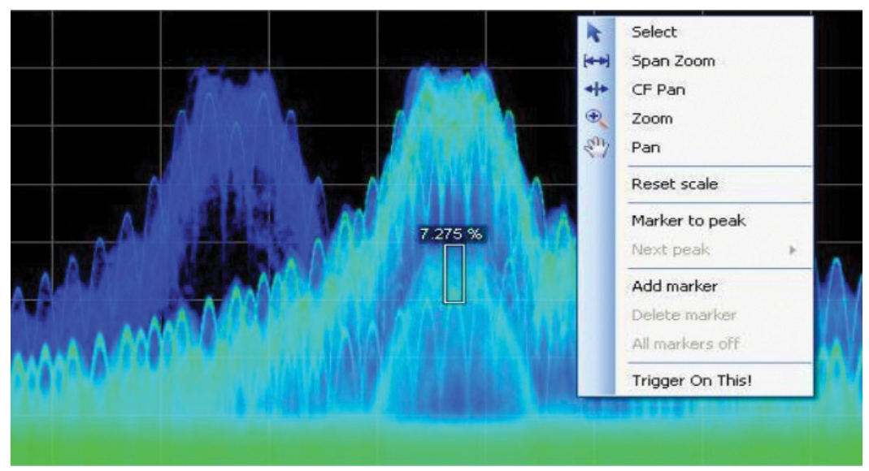Click the 7.275 % density readout label

click(x=450, y=234)
